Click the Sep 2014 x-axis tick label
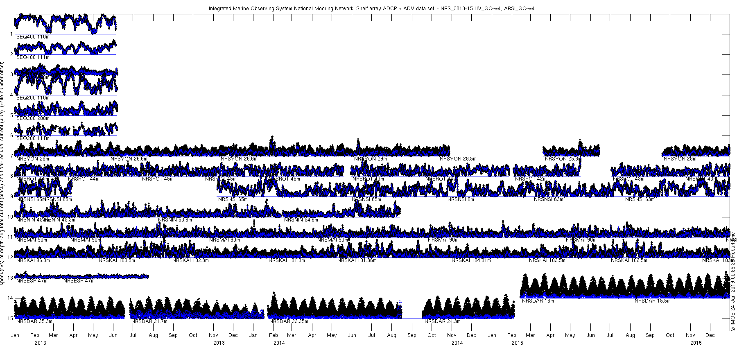This screenshot has width=737, height=348. [412, 335]
